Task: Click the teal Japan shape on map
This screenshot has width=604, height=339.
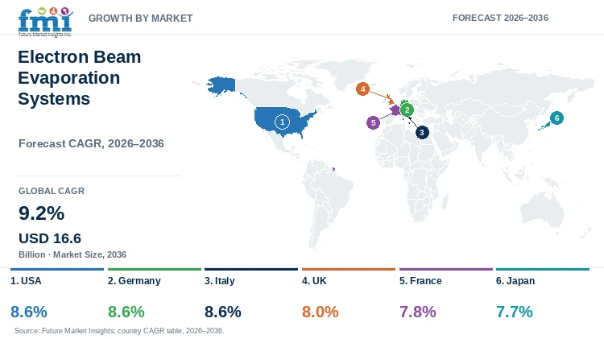Action: click(544, 126)
